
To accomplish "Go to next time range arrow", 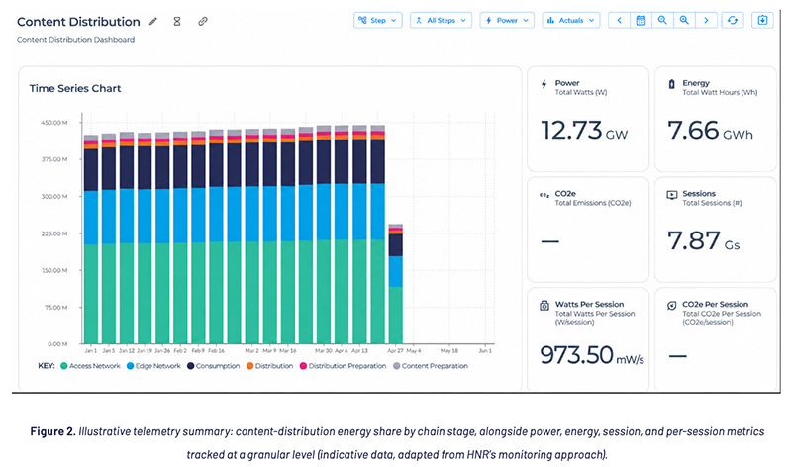I will tap(706, 20).
